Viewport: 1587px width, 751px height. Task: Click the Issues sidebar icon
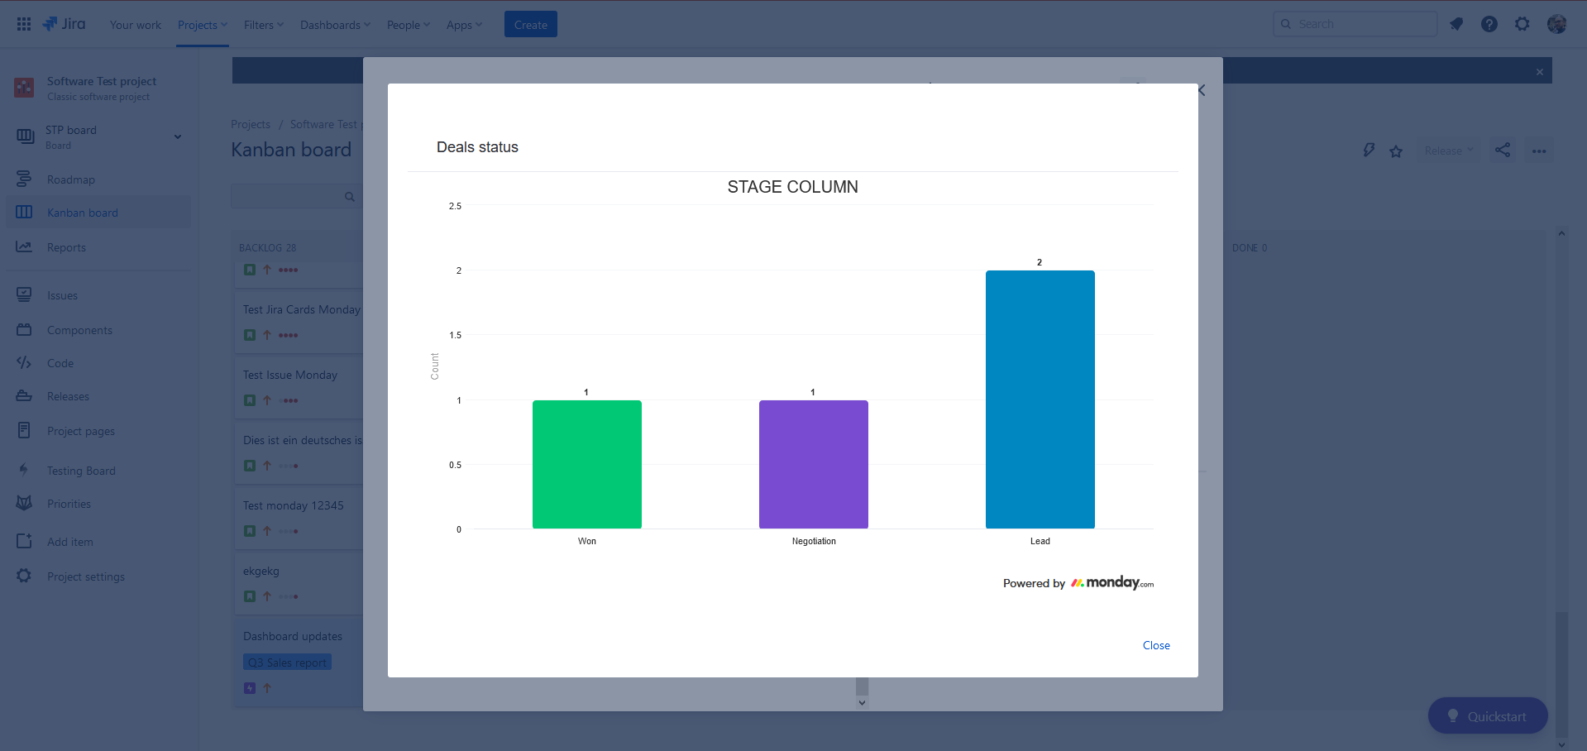pyautogui.click(x=24, y=294)
